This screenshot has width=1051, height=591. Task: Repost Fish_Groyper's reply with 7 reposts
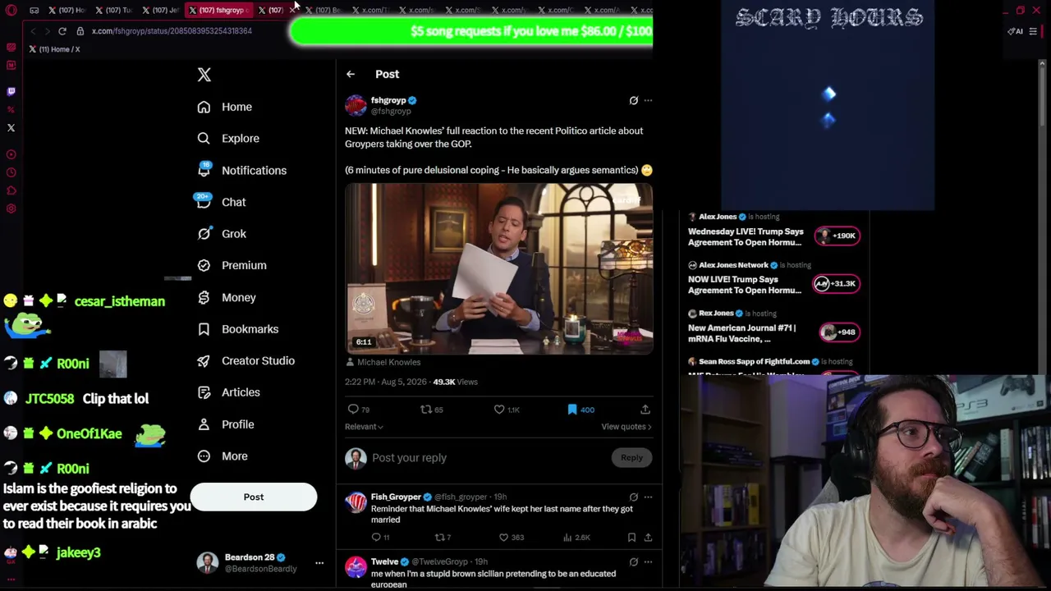click(x=443, y=538)
